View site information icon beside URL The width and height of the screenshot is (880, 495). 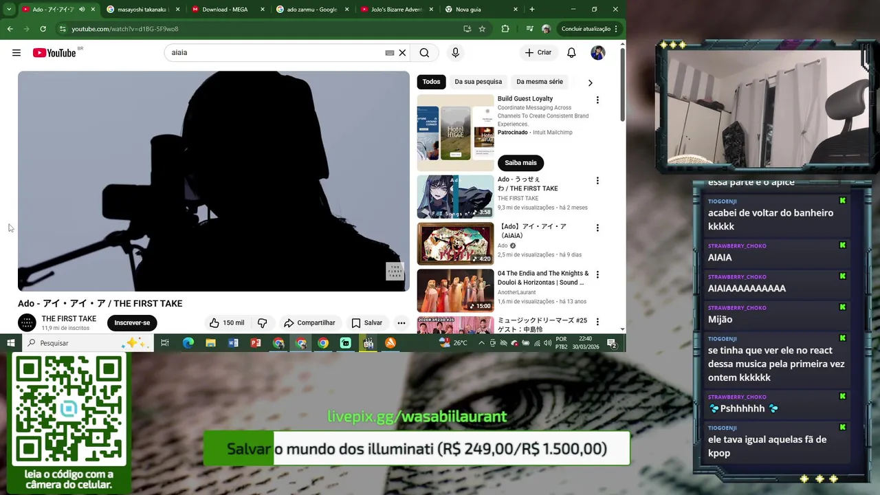point(63,29)
